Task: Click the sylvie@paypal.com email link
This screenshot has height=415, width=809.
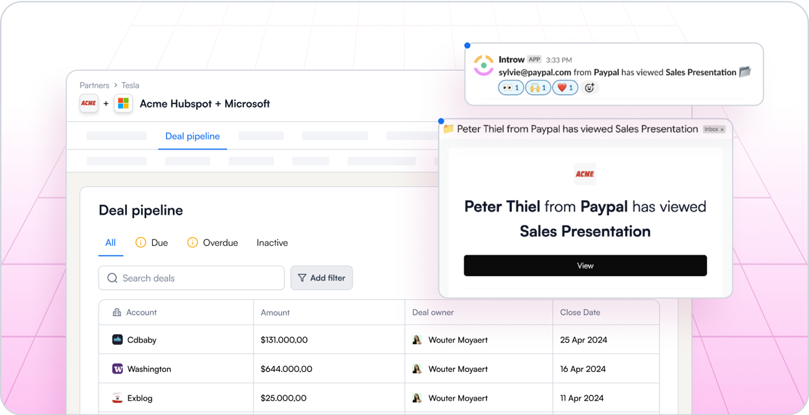Action: point(535,72)
